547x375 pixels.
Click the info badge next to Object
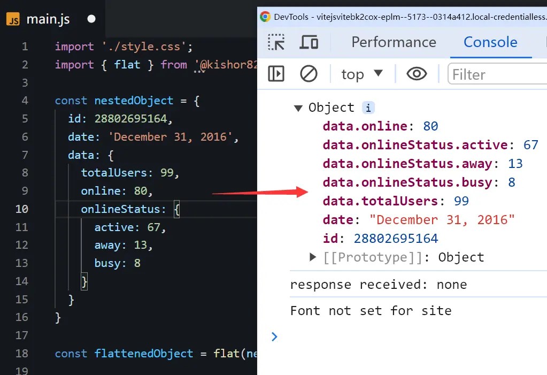[368, 108]
